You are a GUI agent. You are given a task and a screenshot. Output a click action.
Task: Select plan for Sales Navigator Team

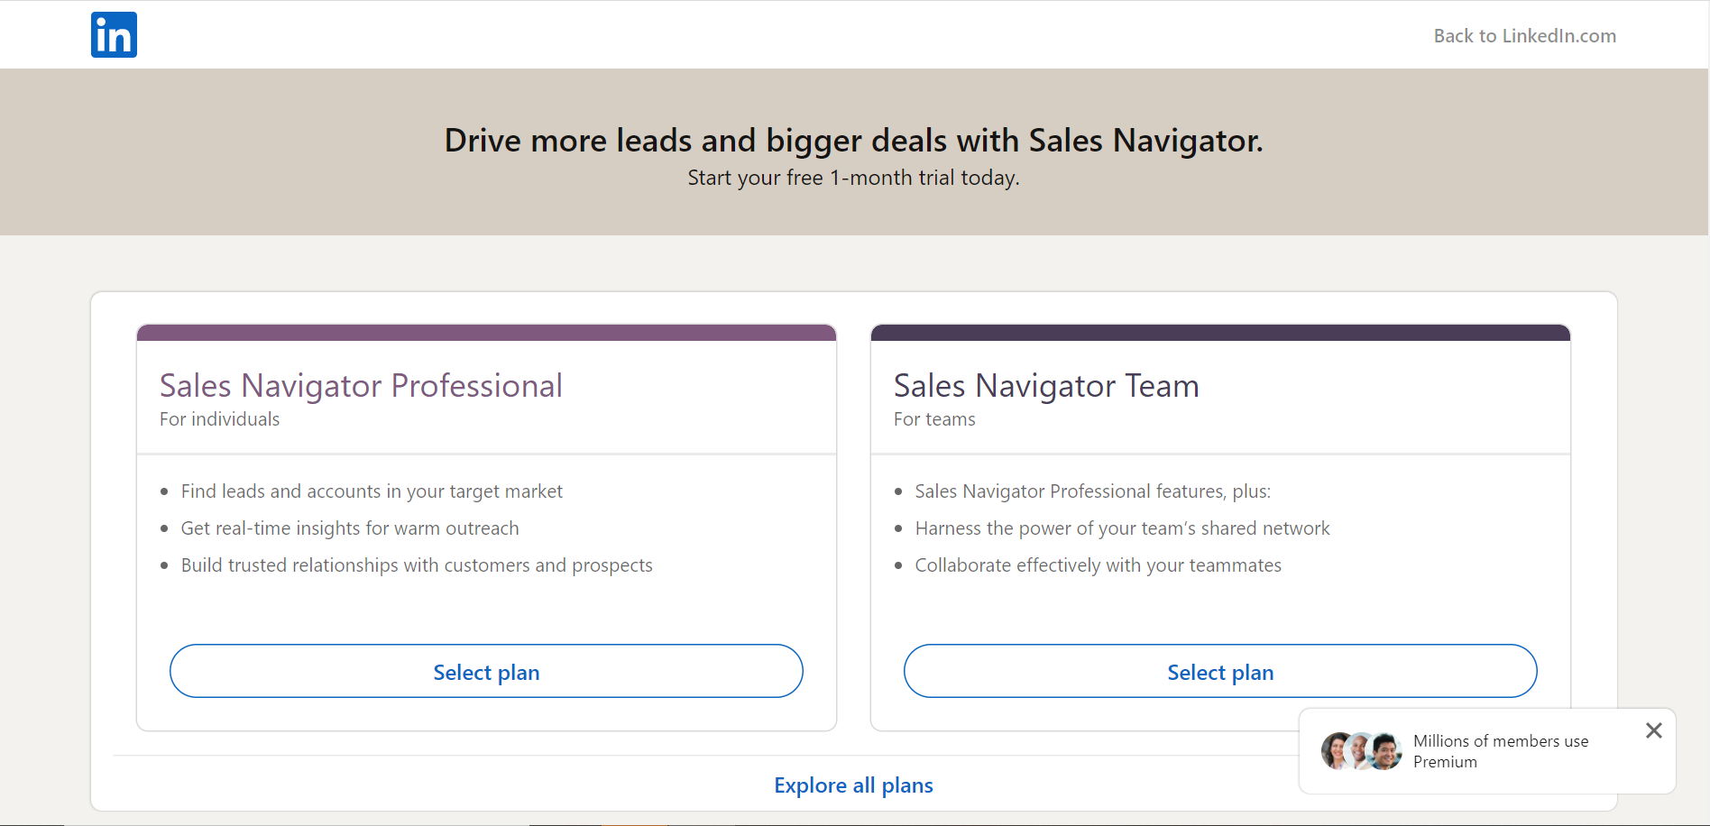(x=1220, y=671)
